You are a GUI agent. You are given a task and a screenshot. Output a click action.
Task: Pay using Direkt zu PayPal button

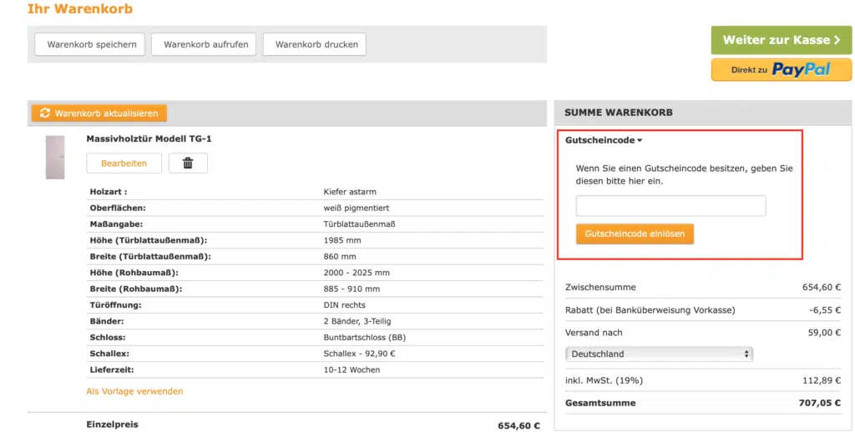[781, 70]
